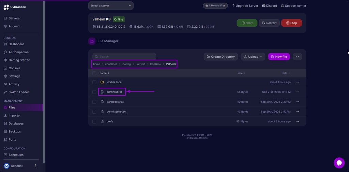The image size is (349, 172).
Task: Go to the container breadcrumb
Action: pos(111,64)
